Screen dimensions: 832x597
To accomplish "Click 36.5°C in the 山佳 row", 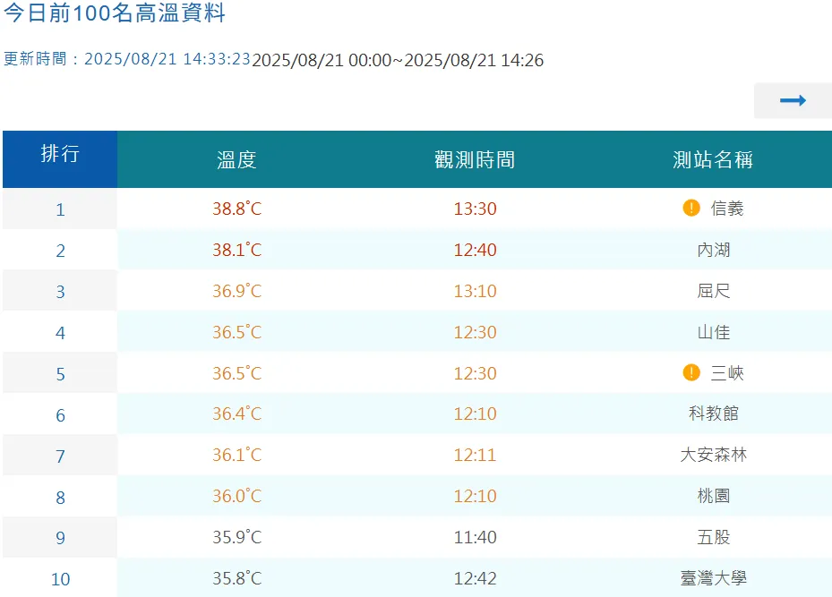I will pos(236,332).
